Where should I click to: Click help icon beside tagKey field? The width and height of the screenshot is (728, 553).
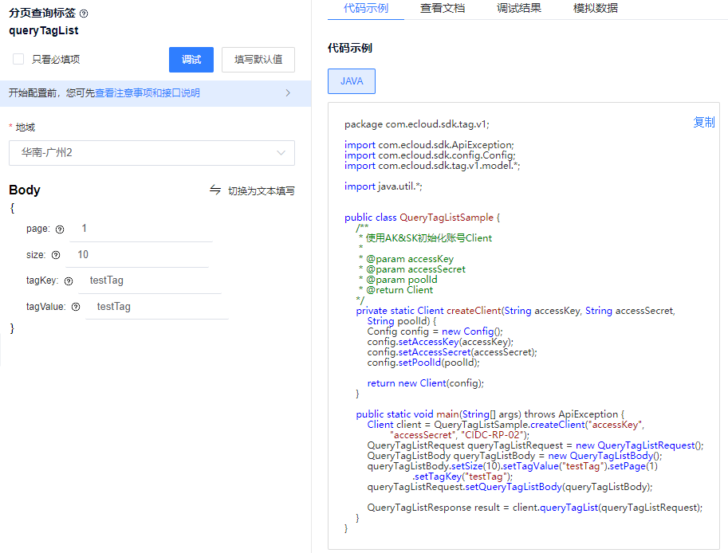69,281
